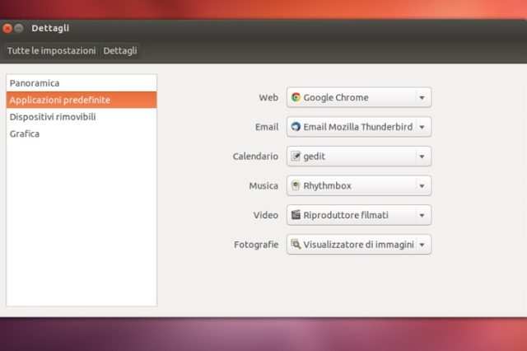Click the Fotografie label
The image size is (527, 351).
[x=256, y=245]
